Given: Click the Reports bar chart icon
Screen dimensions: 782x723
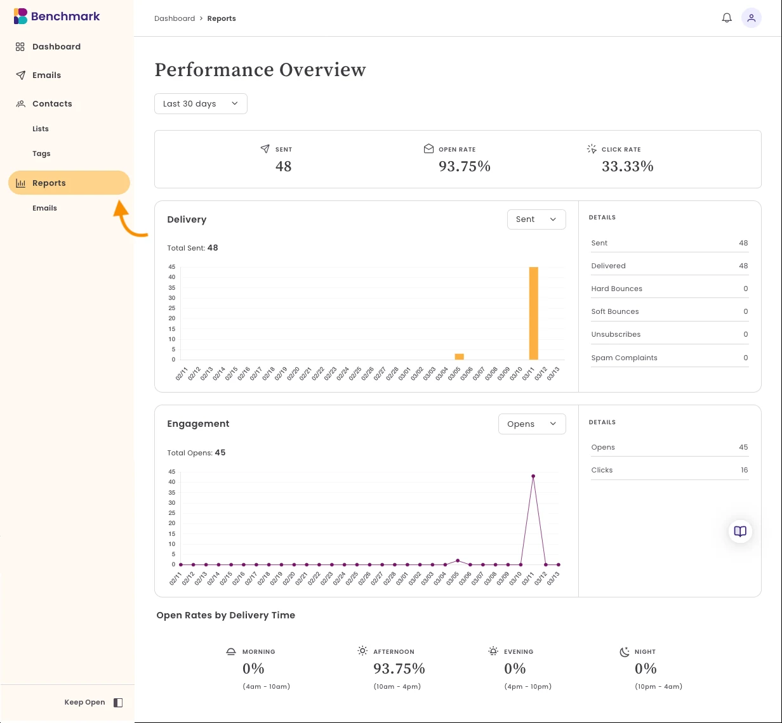Looking at the screenshot, I should pyautogui.click(x=20, y=183).
